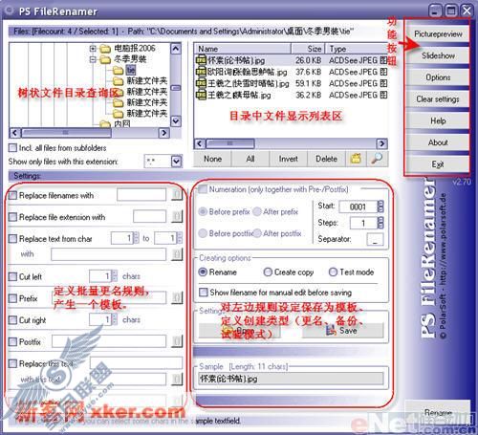Screen dimensions: 478x435
Task: Select the 内网 folder in tree
Action: coord(122,123)
